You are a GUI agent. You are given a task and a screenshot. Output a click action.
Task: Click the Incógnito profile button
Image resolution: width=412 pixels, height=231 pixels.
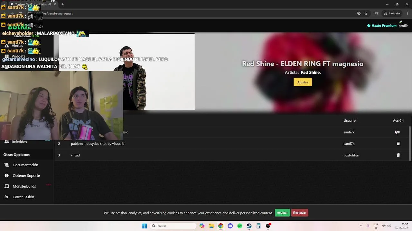pyautogui.click(x=392, y=13)
